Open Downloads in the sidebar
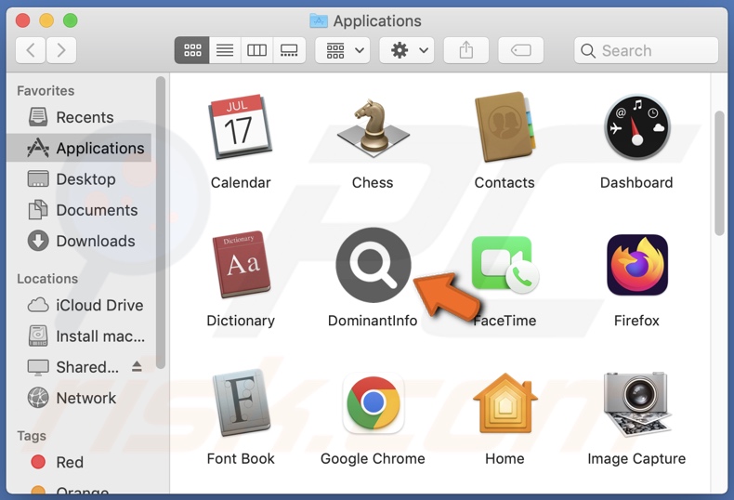The width and height of the screenshot is (734, 500). point(79,241)
